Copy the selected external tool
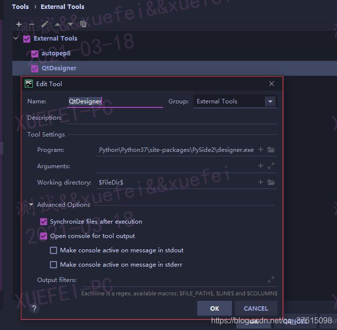This screenshot has height=330, width=337. click(x=83, y=24)
